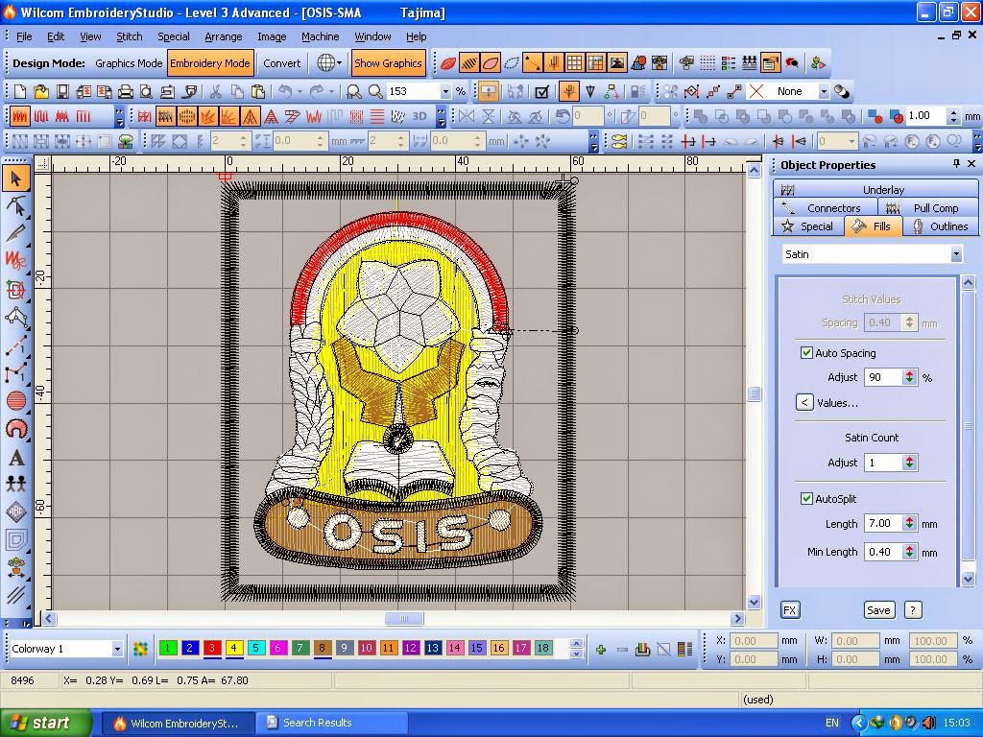
Task: Toggle the checkmark icon on the standard toolbar
Action: tap(541, 91)
